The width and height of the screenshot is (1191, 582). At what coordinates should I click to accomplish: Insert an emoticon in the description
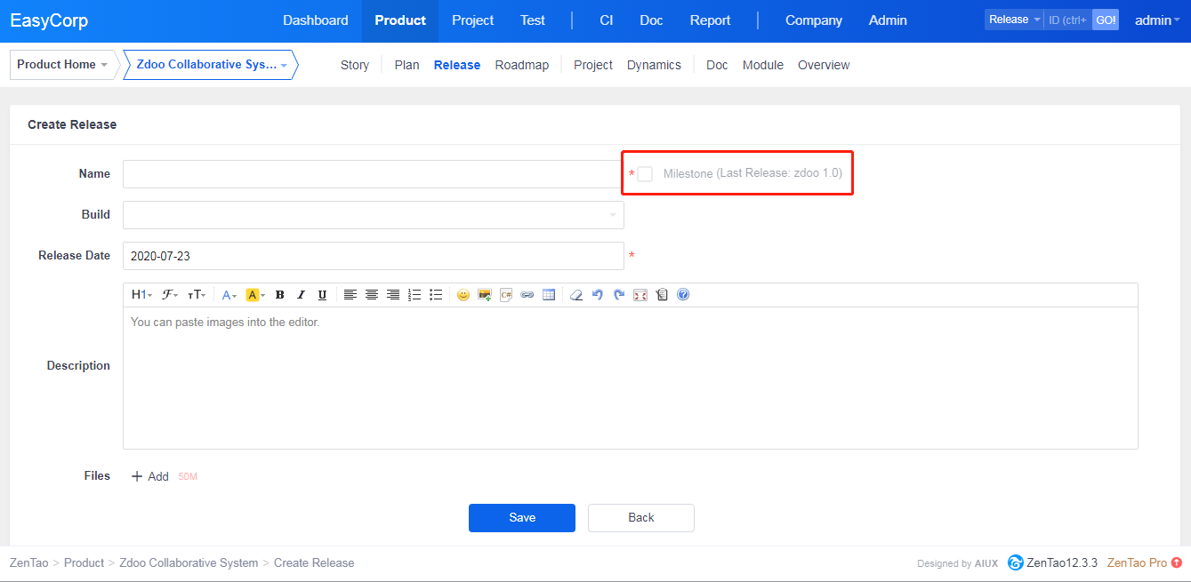click(463, 295)
